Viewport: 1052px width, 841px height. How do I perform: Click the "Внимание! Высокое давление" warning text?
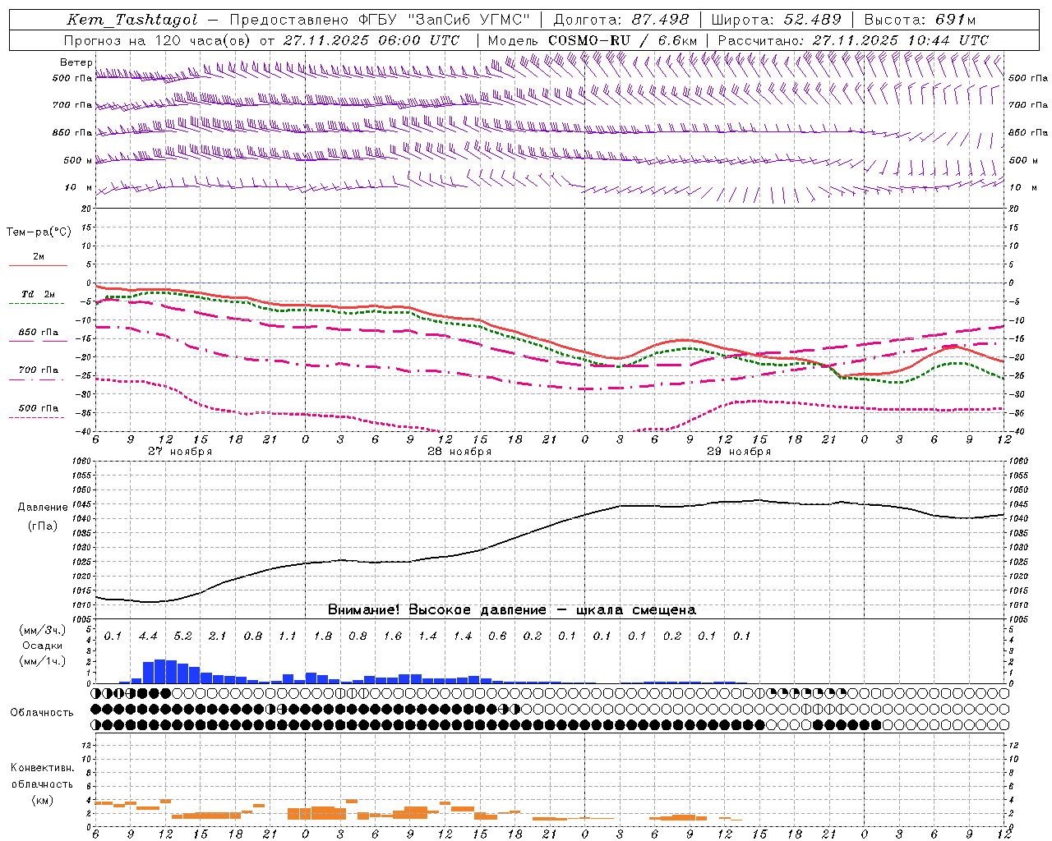437,610
